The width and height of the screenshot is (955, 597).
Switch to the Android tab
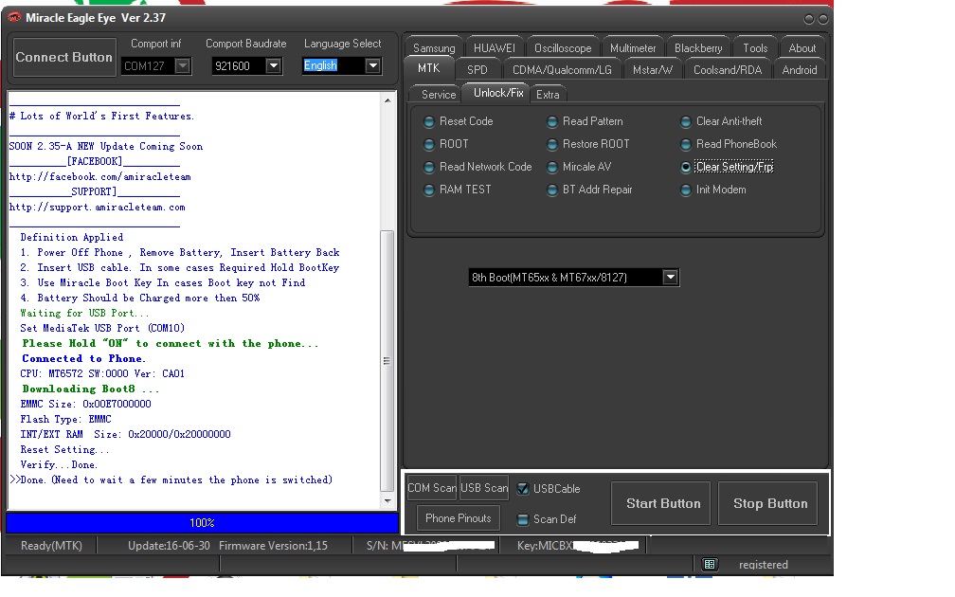[799, 69]
